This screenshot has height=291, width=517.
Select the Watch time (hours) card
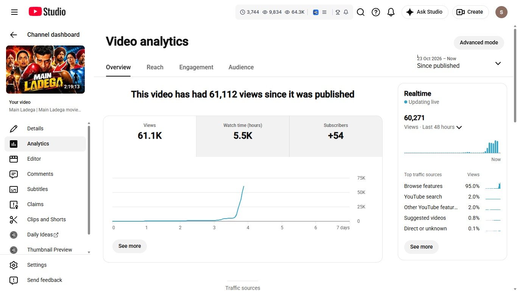tap(243, 136)
